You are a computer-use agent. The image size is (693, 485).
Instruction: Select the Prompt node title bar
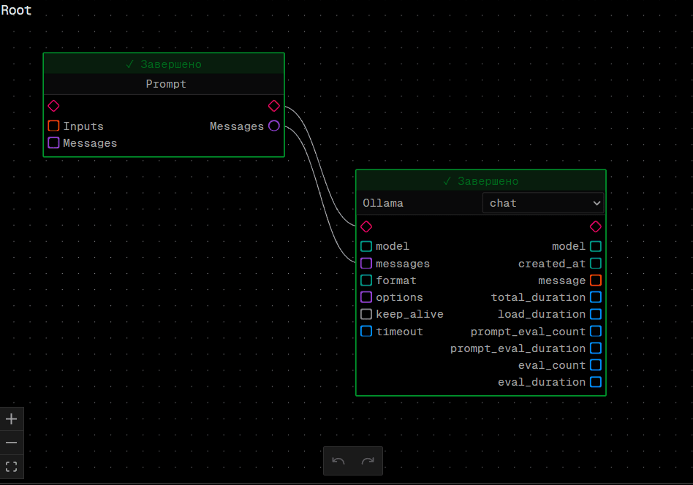click(x=166, y=84)
